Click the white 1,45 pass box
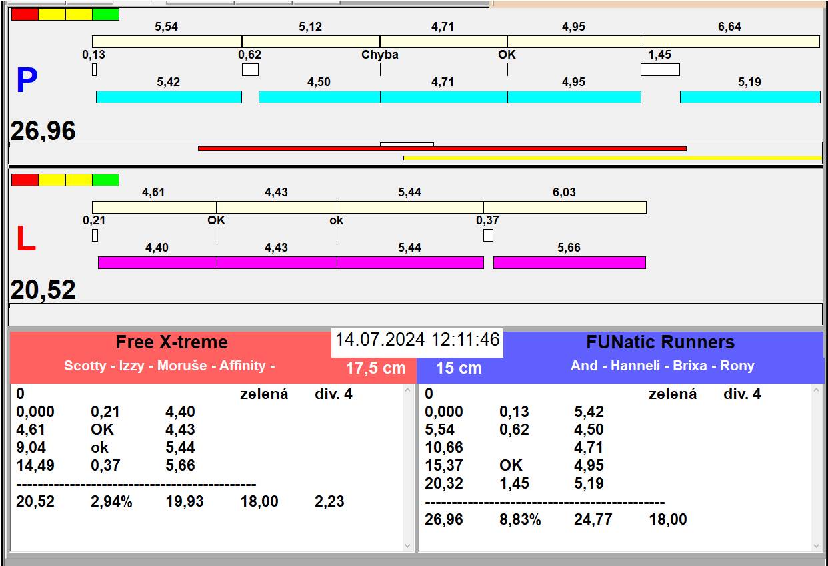Image resolution: width=828 pixels, height=566 pixels. coord(660,69)
